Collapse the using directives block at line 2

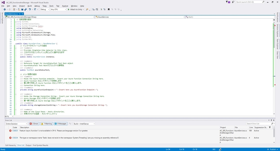click(x=16, y=22)
